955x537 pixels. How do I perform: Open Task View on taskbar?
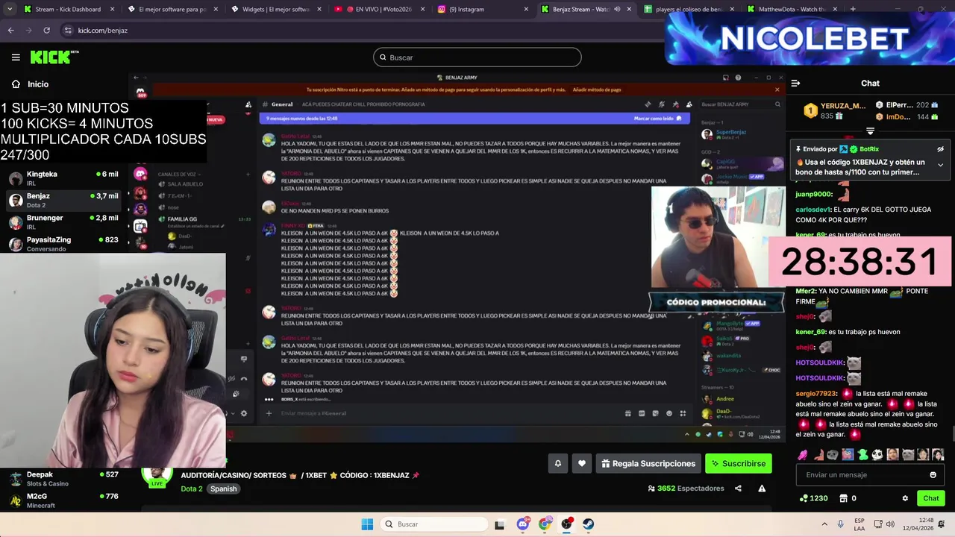click(499, 524)
